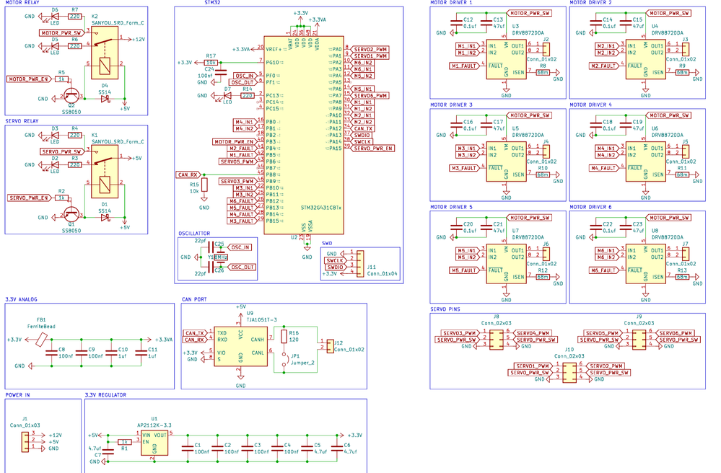The width and height of the screenshot is (721, 473).
Task: Click the SERVO_PWR_EN label at pin PA15
Action: pos(373,149)
